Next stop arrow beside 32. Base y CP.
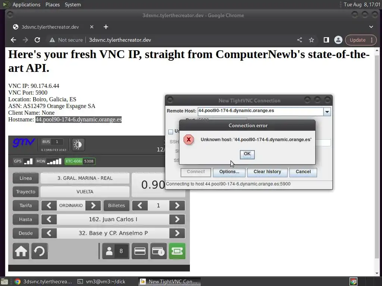 pos(177,233)
